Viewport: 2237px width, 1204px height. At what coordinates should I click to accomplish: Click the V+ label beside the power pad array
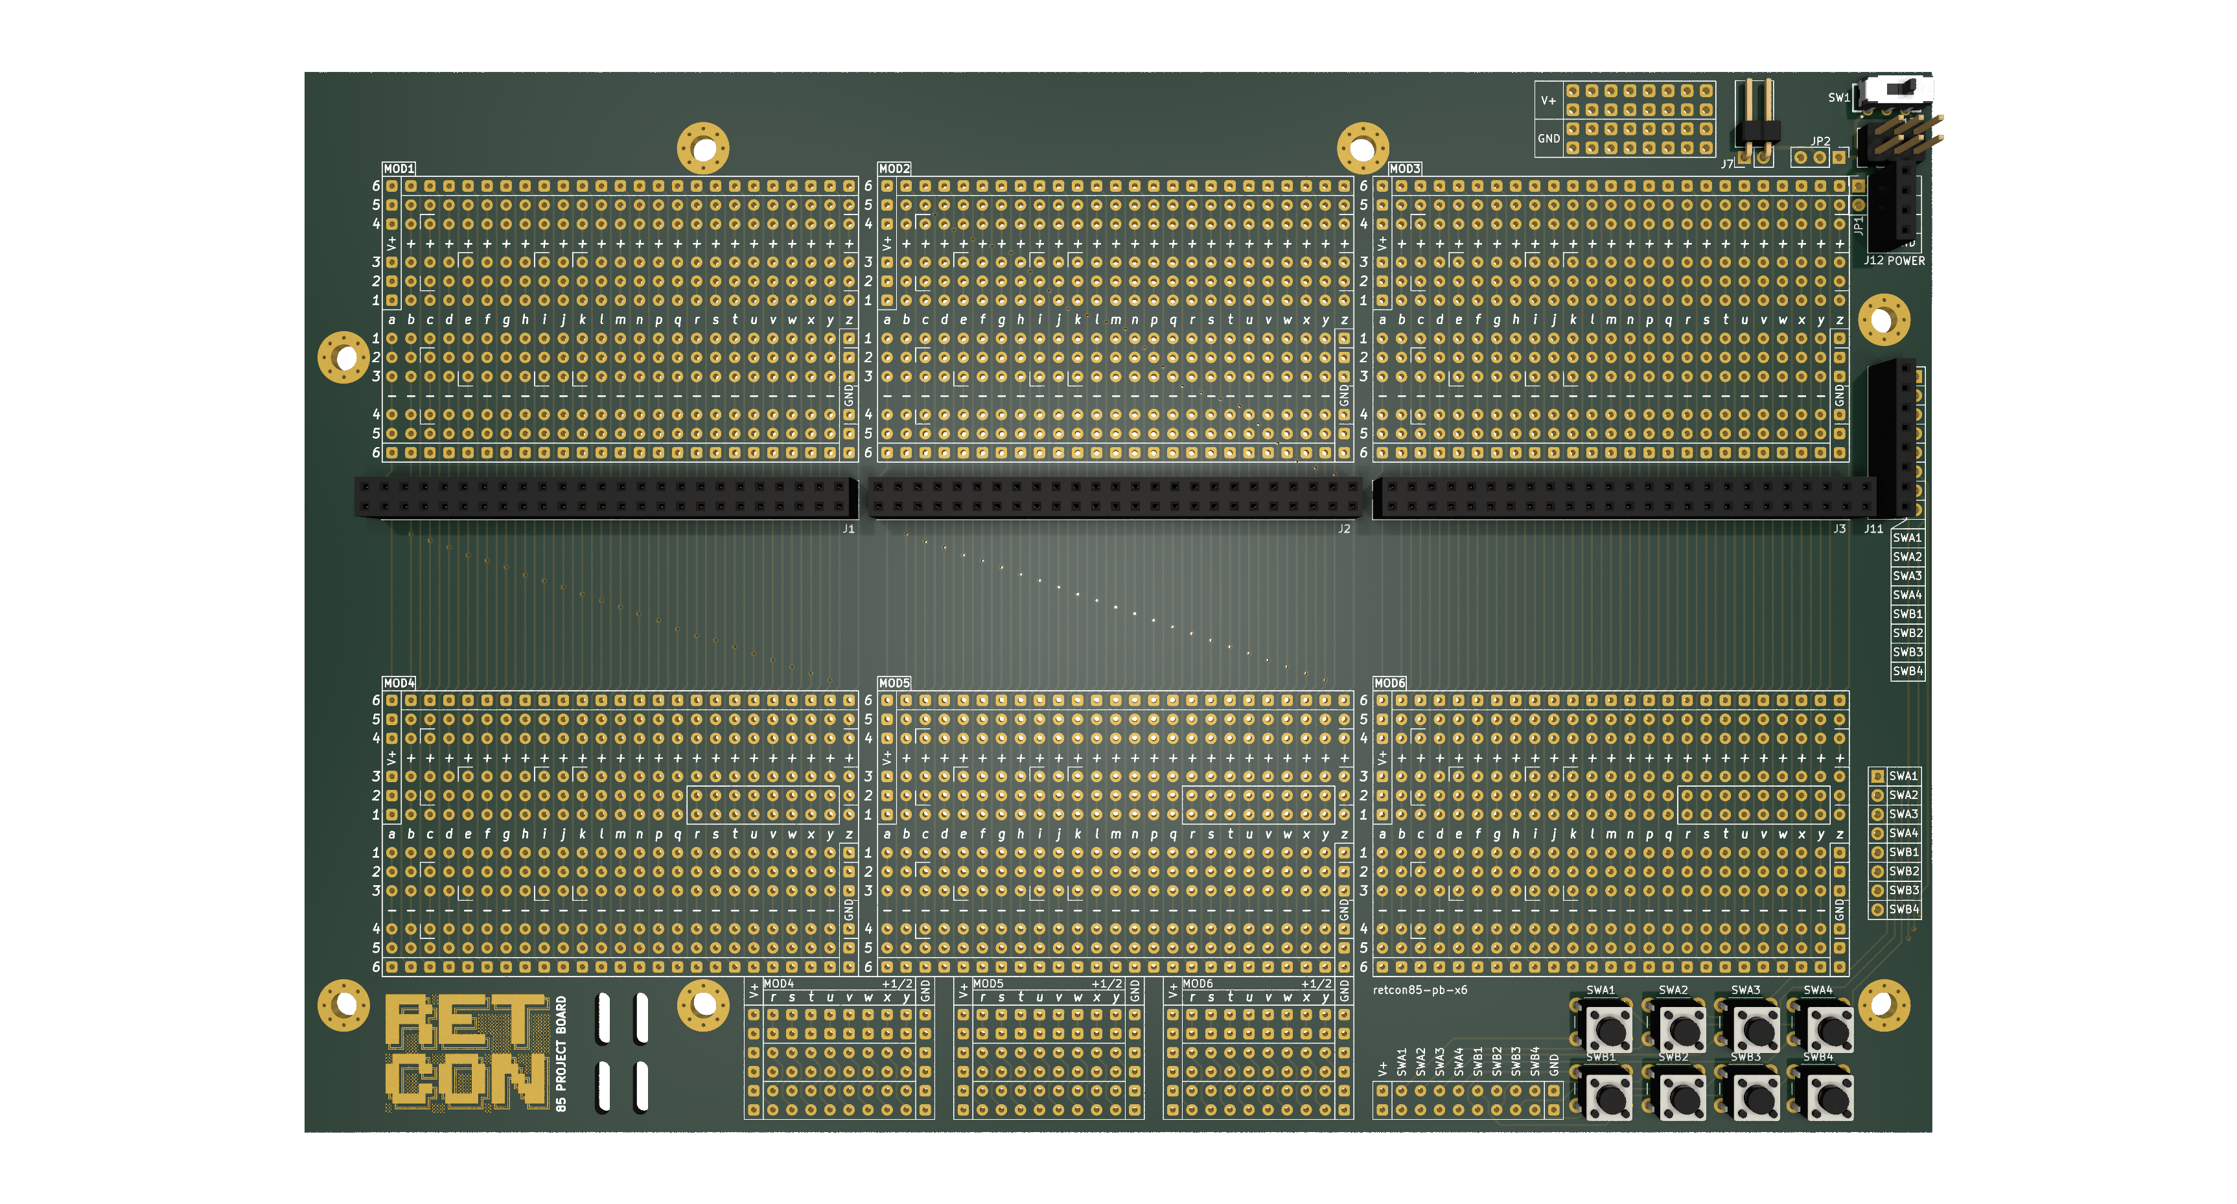[x=1548, y=100]
